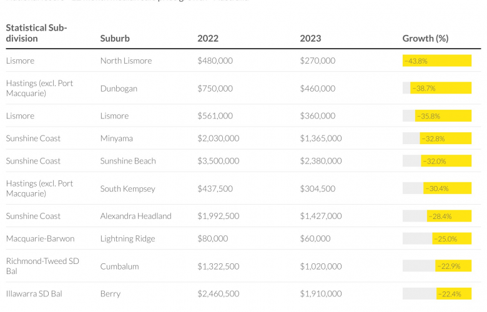Select the Alexandra Headland suburb cell
This screenshot has width=487, height=312.
(135, 216)
